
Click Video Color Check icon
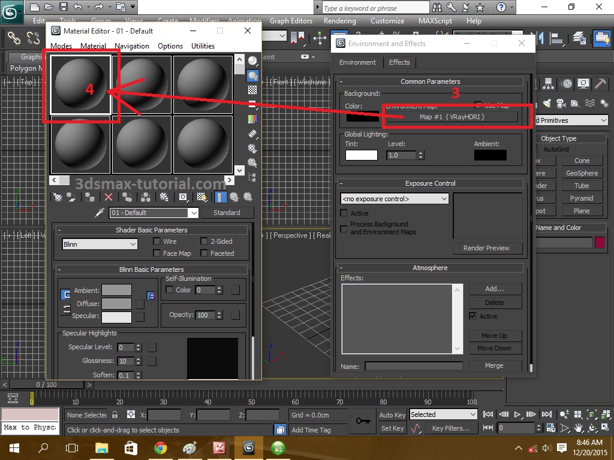point(252,119)
